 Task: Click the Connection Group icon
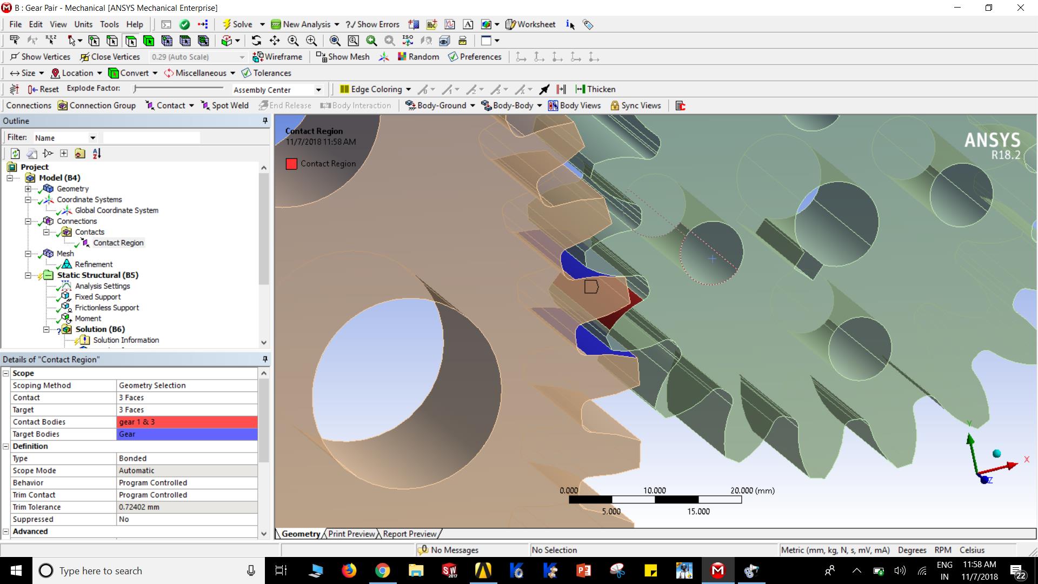pos(97,105)
